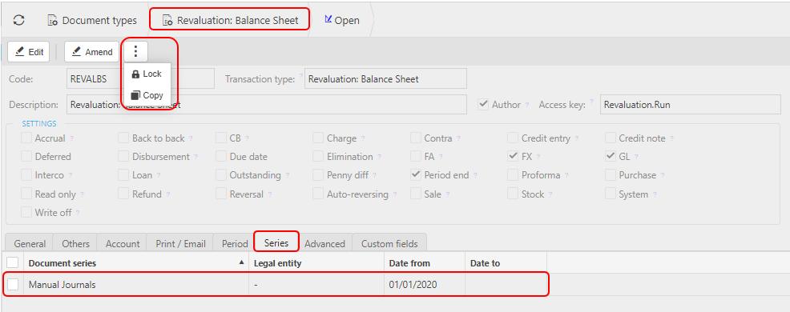Click the Description input field

pyautogui.click(x=267, y=105)
